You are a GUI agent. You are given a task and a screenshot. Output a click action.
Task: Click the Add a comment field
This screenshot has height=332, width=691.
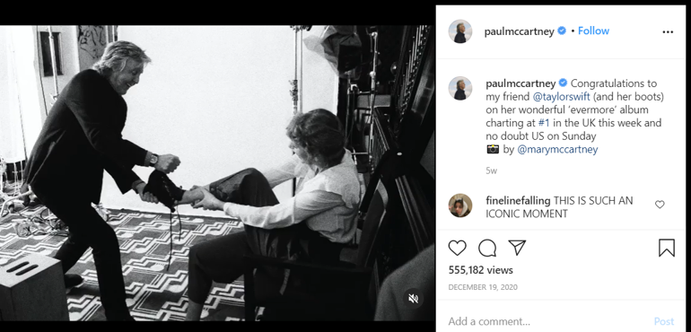(547, 321)
